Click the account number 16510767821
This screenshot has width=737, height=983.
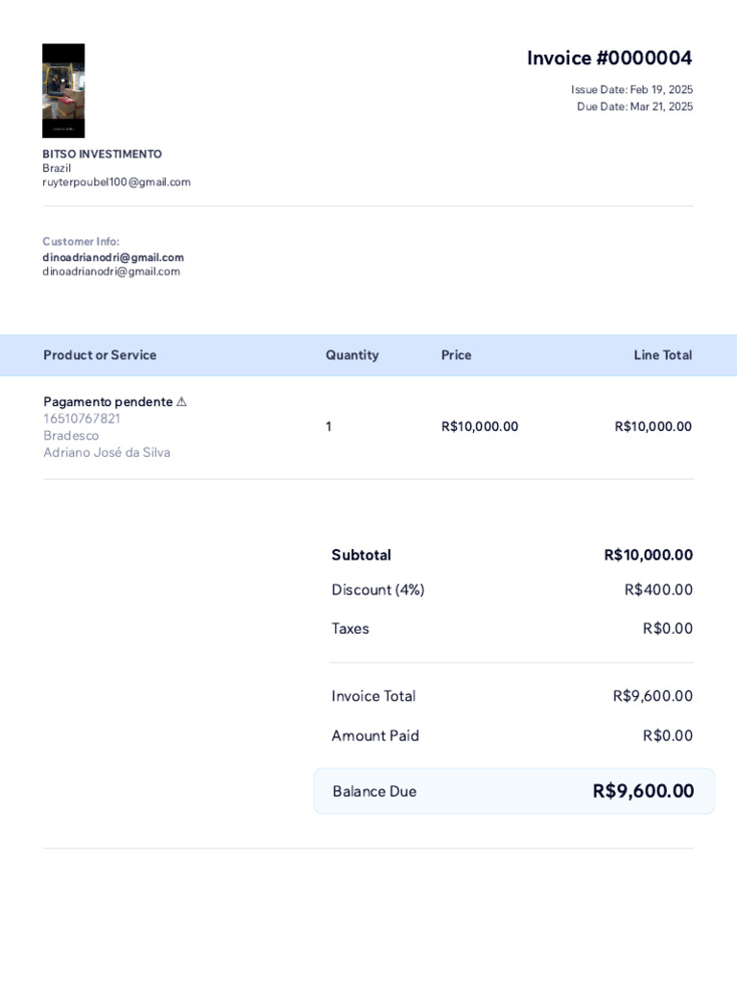coord(82,419)
